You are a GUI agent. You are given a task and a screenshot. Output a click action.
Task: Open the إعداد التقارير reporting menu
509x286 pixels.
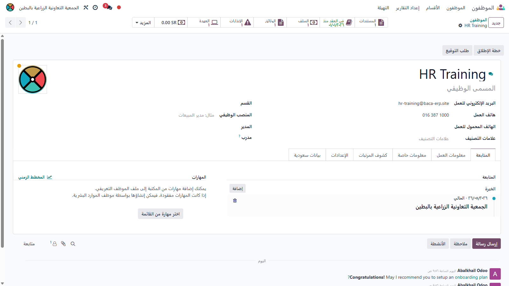coord(408,8)
